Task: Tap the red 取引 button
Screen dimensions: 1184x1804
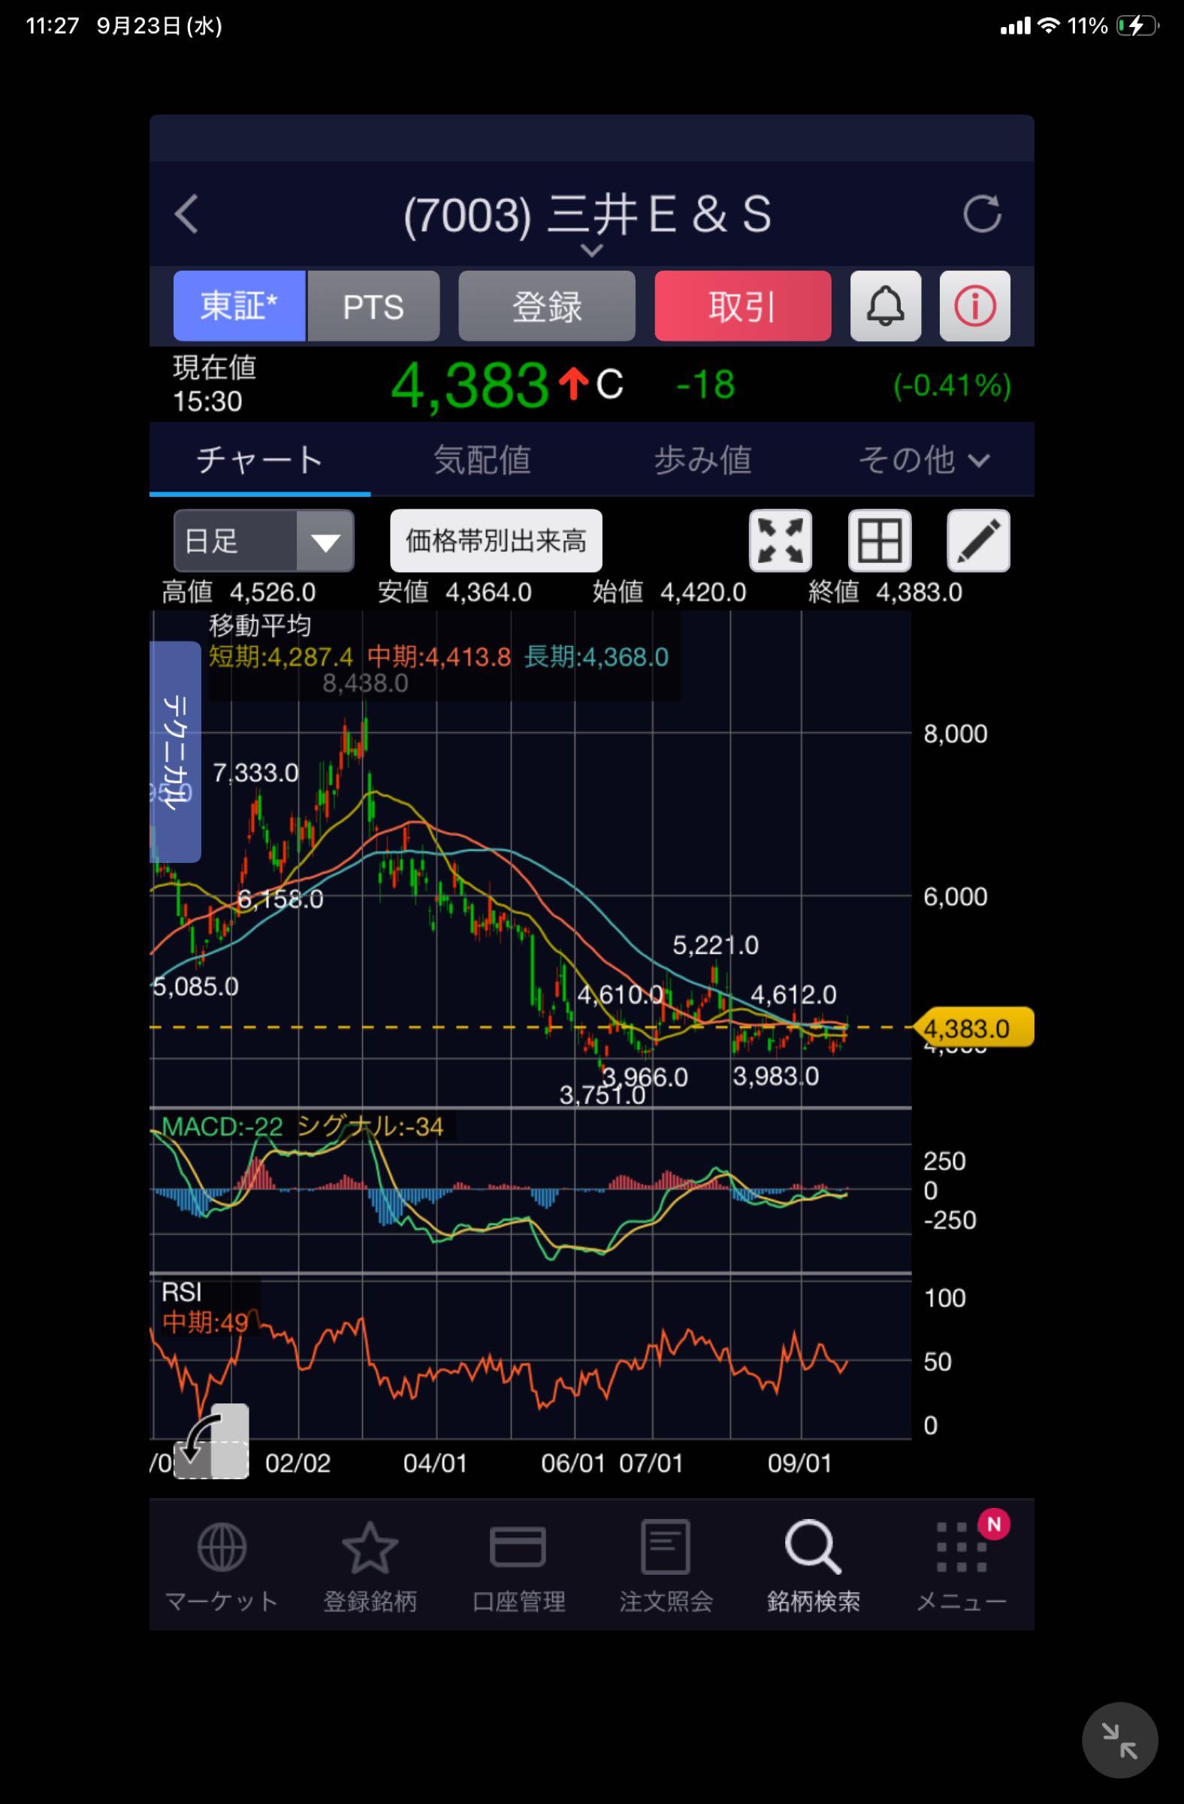Action: click(742, 306)
